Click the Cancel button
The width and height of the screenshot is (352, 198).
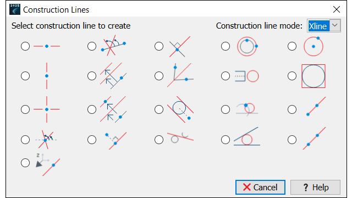(x=260, y=187)
